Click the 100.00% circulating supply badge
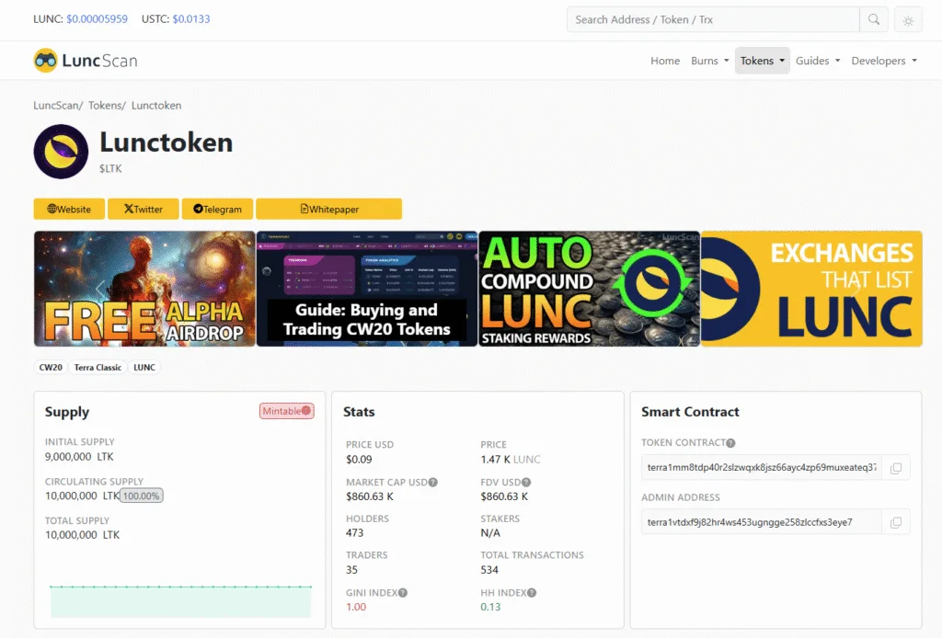 [x=141, y=496]
